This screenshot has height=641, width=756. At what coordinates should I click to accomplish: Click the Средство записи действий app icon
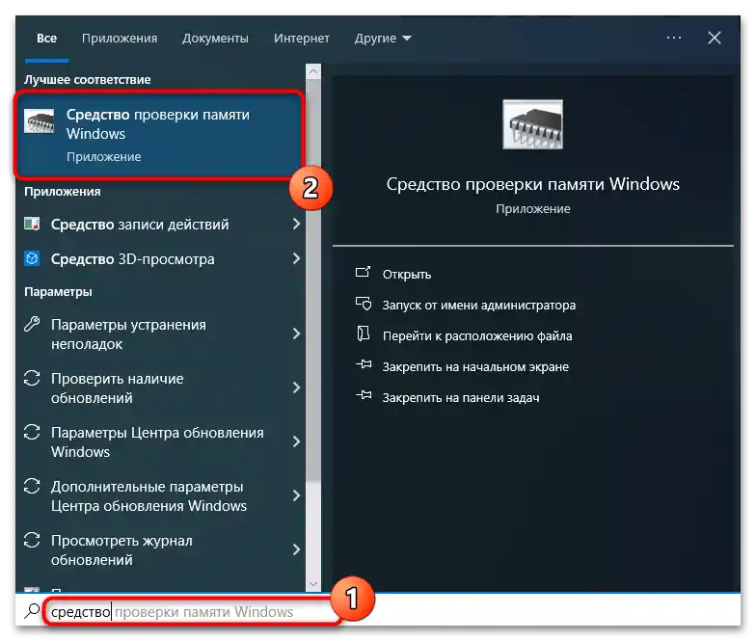coord(32,224)
